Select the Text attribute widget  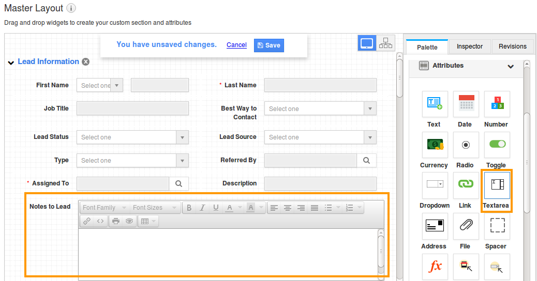pos(435,104)
